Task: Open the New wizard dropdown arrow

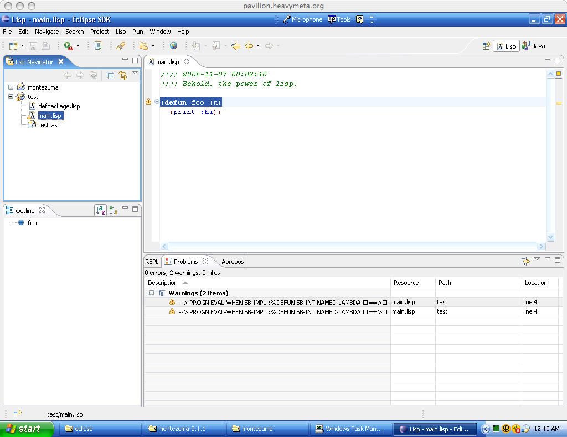Action: click(x=22, y=46)
